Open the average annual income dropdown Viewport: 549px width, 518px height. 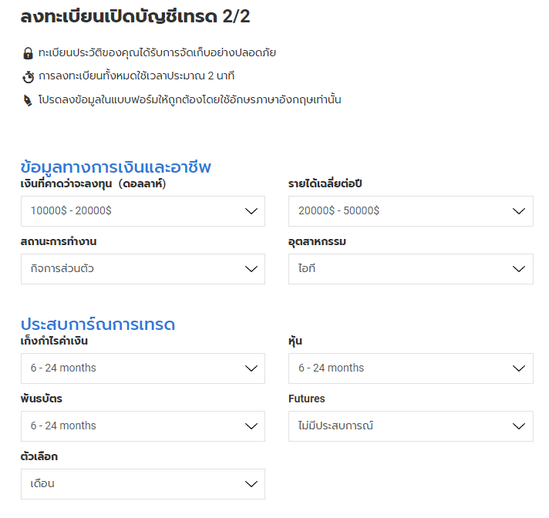[x=410, y=211]
